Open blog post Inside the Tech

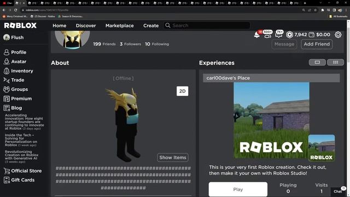click(x=21, y=140)
